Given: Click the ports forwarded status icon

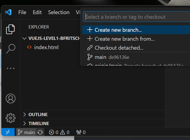Looking at the screenshot, I should tap(81, 132).
